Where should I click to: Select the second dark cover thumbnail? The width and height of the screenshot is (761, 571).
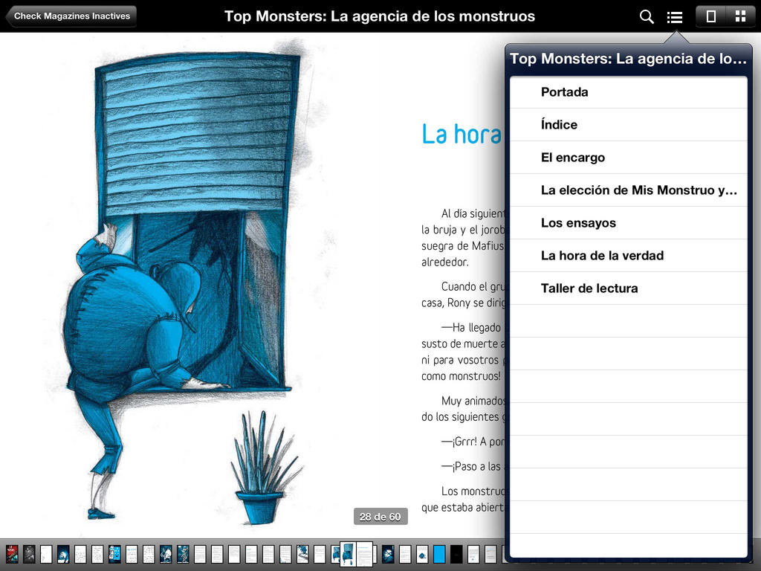point(29,554)
